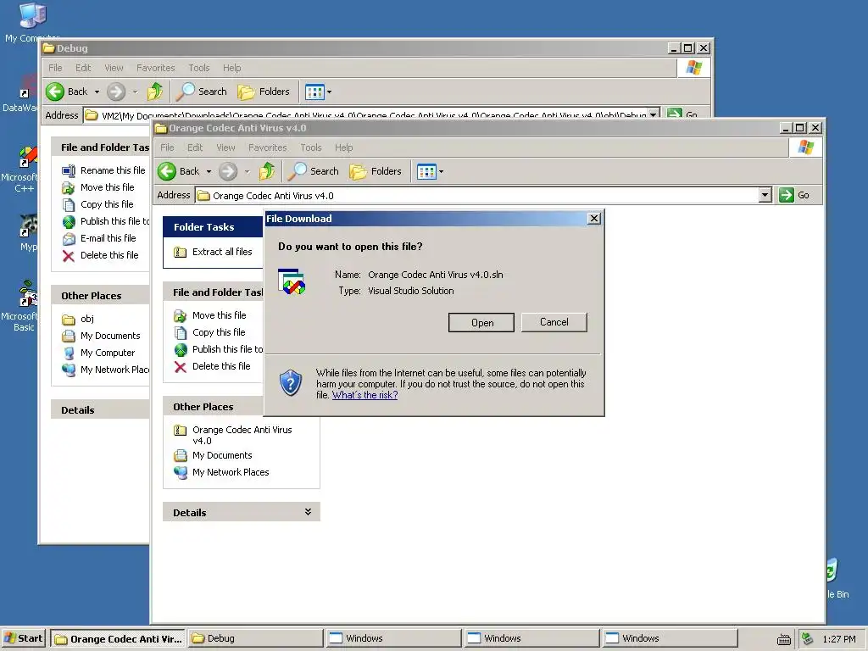This screenshot has width=868, height=651.
Task: Click Delete this file in Orange Codec window
Action: [212, 366]
